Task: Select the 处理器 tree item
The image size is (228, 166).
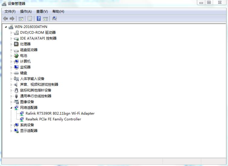Action: (25, 44)
